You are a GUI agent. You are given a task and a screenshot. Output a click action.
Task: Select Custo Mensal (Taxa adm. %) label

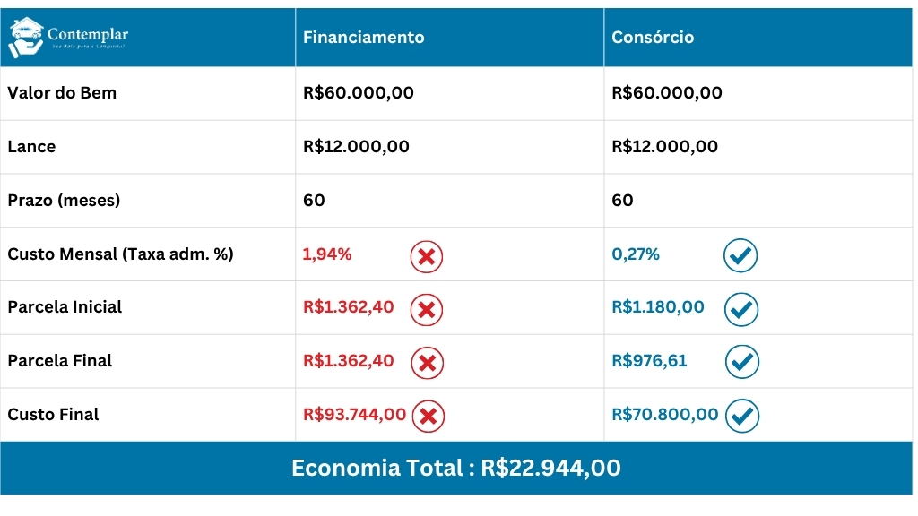tap(121, 254)
